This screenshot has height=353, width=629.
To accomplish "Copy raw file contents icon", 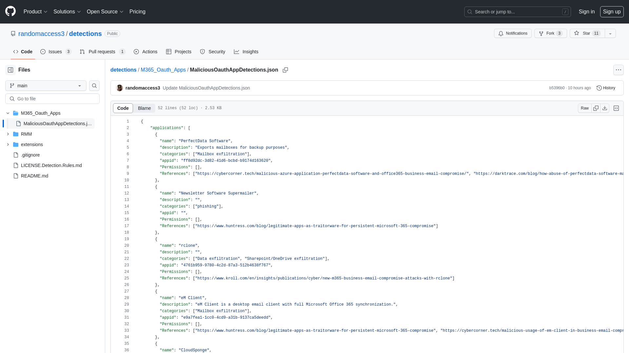I will pyautogui.click(x=596, y=108).
